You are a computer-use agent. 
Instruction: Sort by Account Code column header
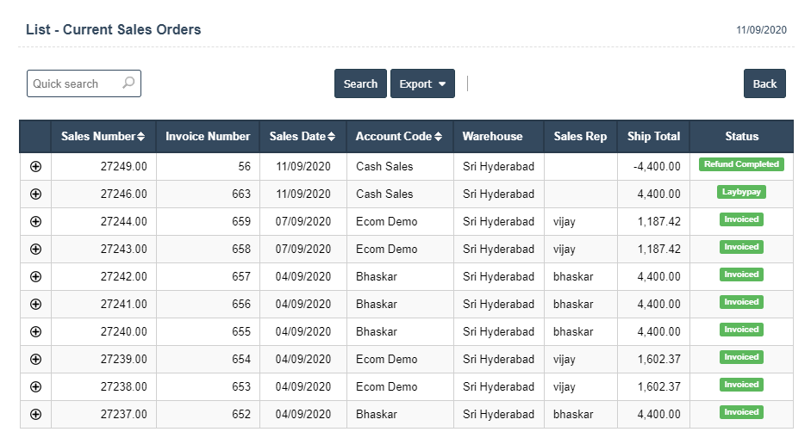click(398, 136)
